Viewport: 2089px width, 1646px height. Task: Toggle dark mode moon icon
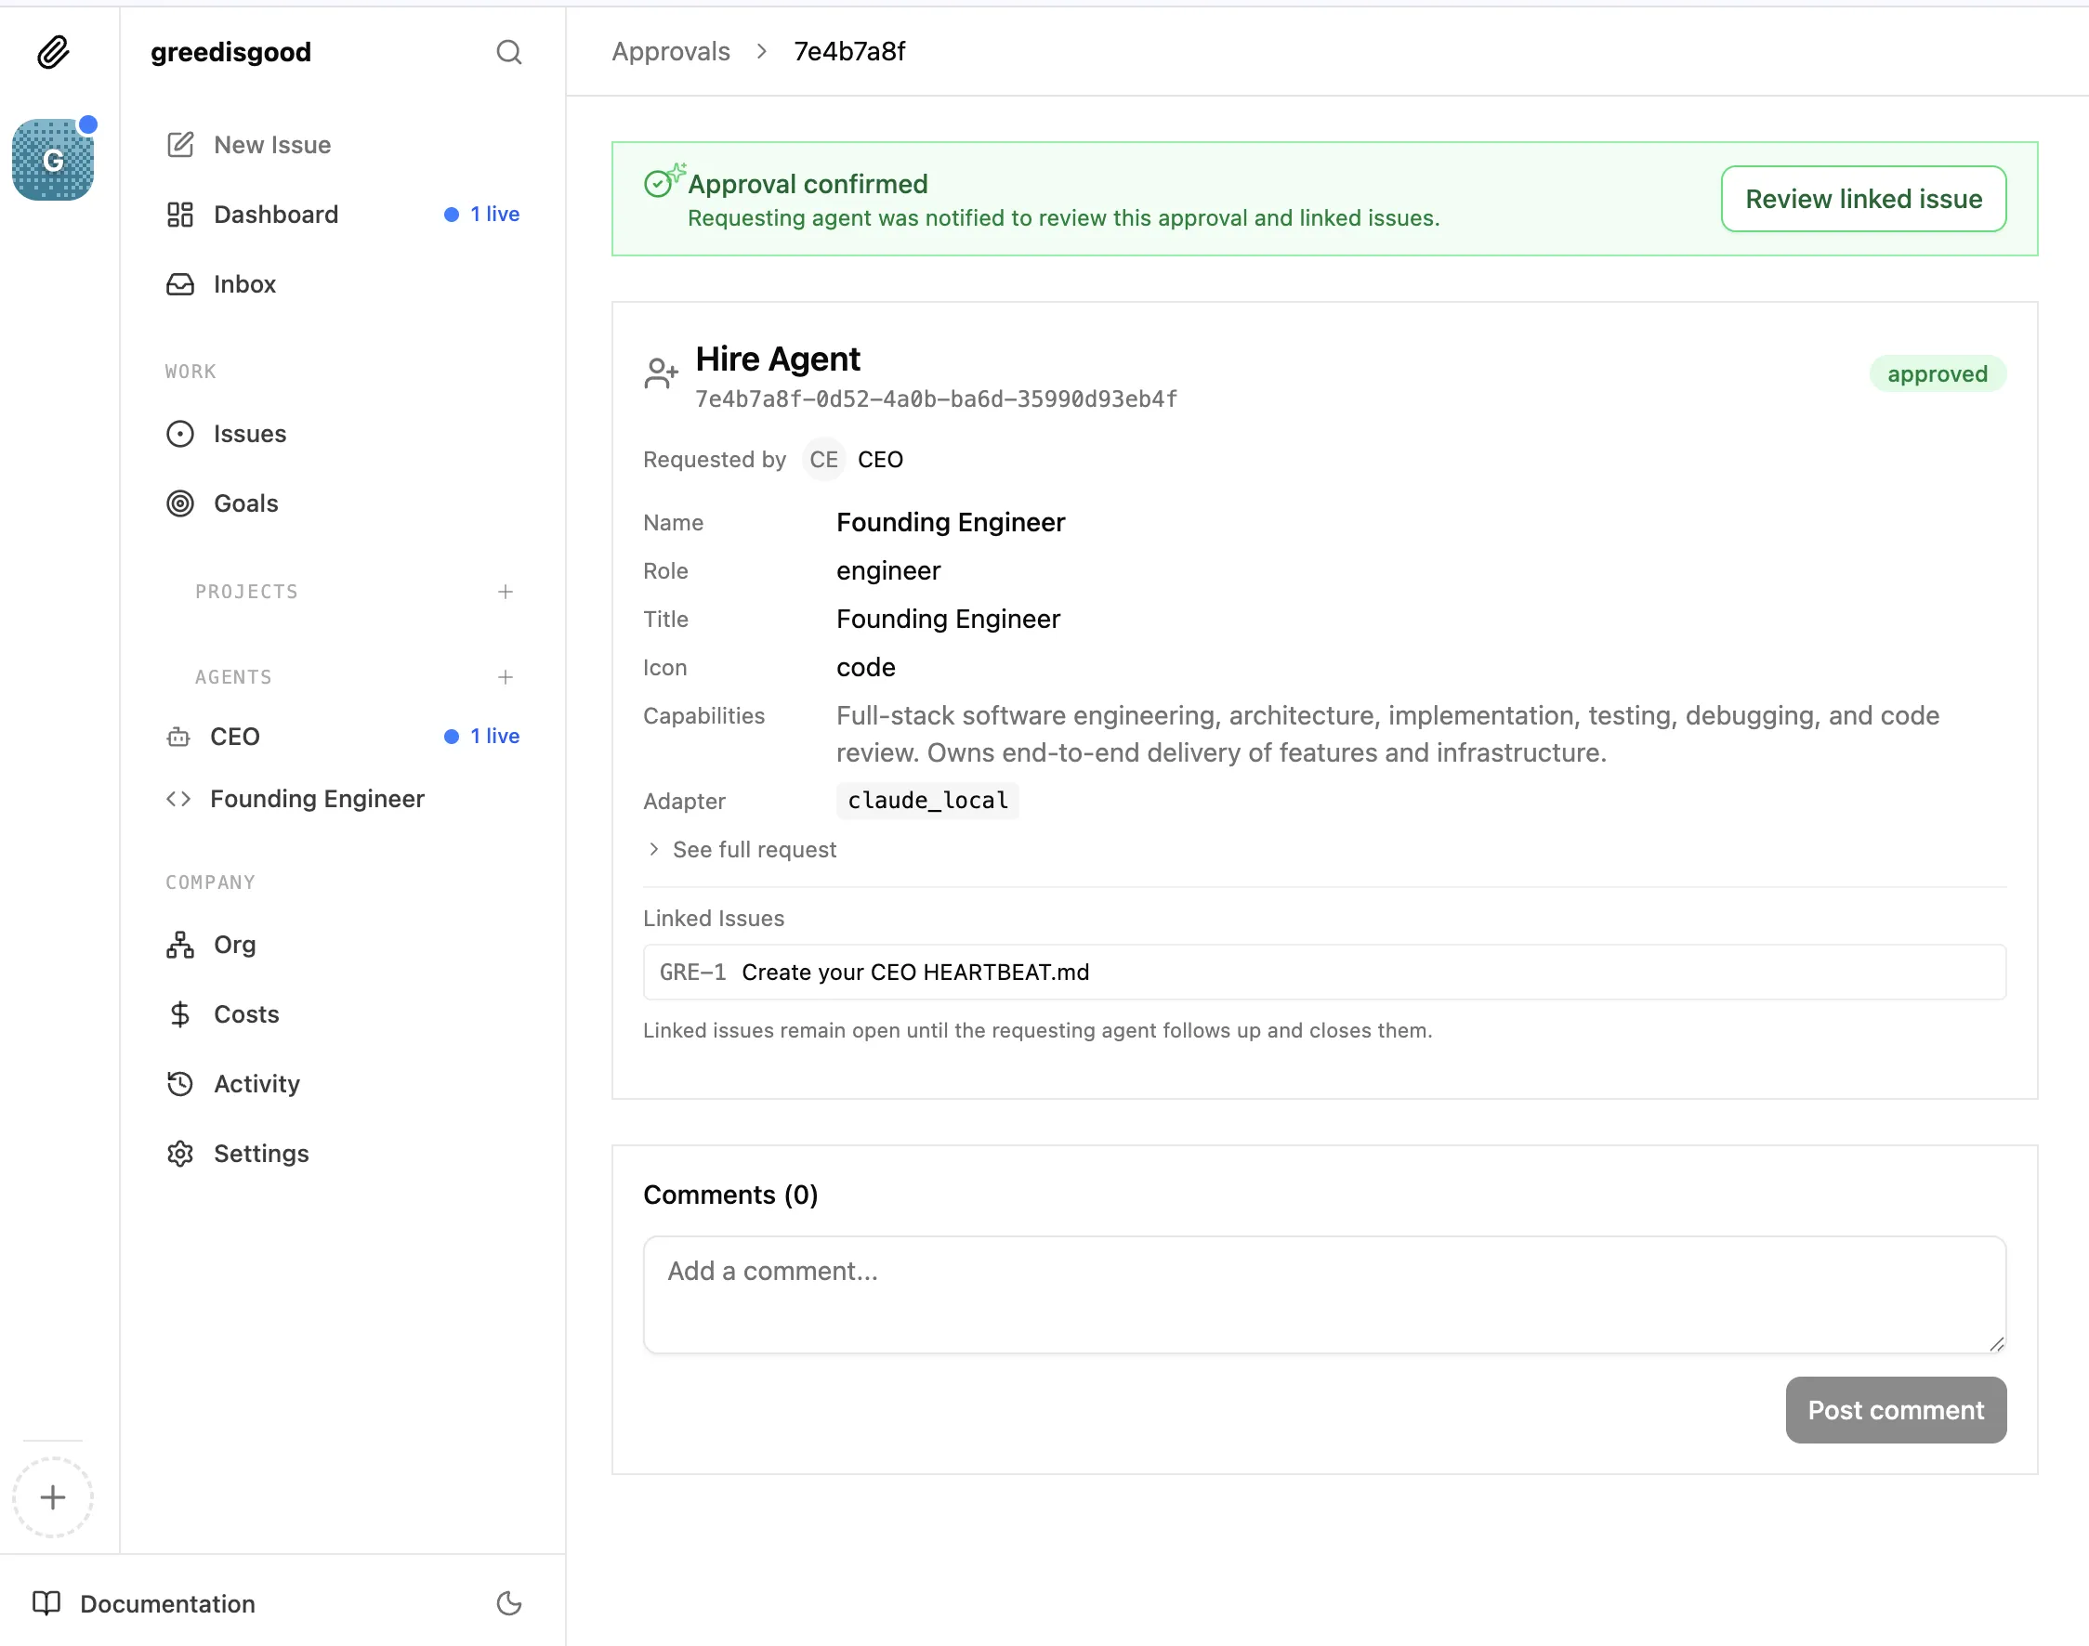[508, 1602]
